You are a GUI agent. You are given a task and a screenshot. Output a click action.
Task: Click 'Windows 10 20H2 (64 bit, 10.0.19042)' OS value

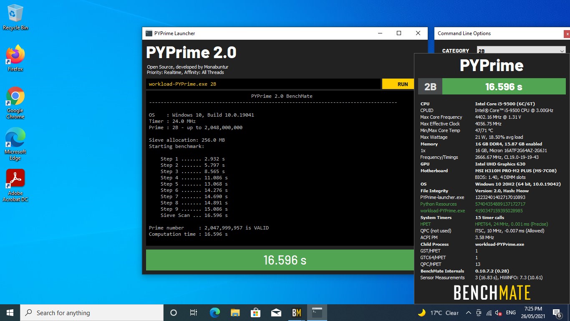coord(518,184)
